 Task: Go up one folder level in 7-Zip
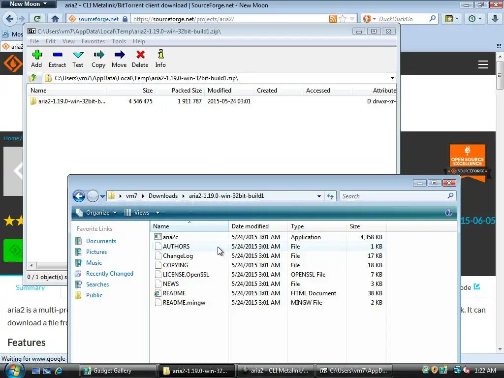pos(33,78)
